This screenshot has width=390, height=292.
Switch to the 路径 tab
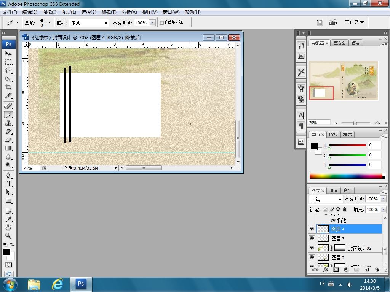pos(347,190)
